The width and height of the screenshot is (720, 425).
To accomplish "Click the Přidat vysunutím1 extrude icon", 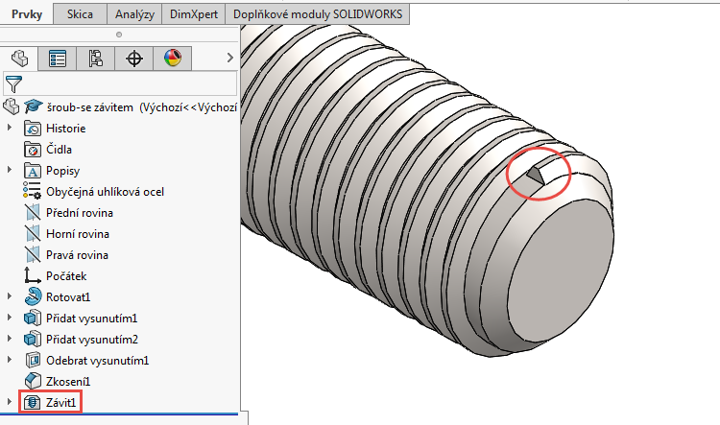I will point(32,318).
